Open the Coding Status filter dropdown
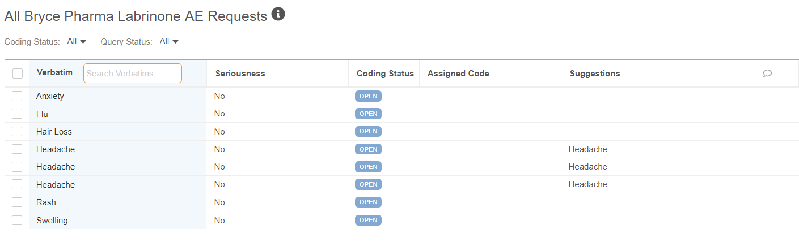 [77, 41]
